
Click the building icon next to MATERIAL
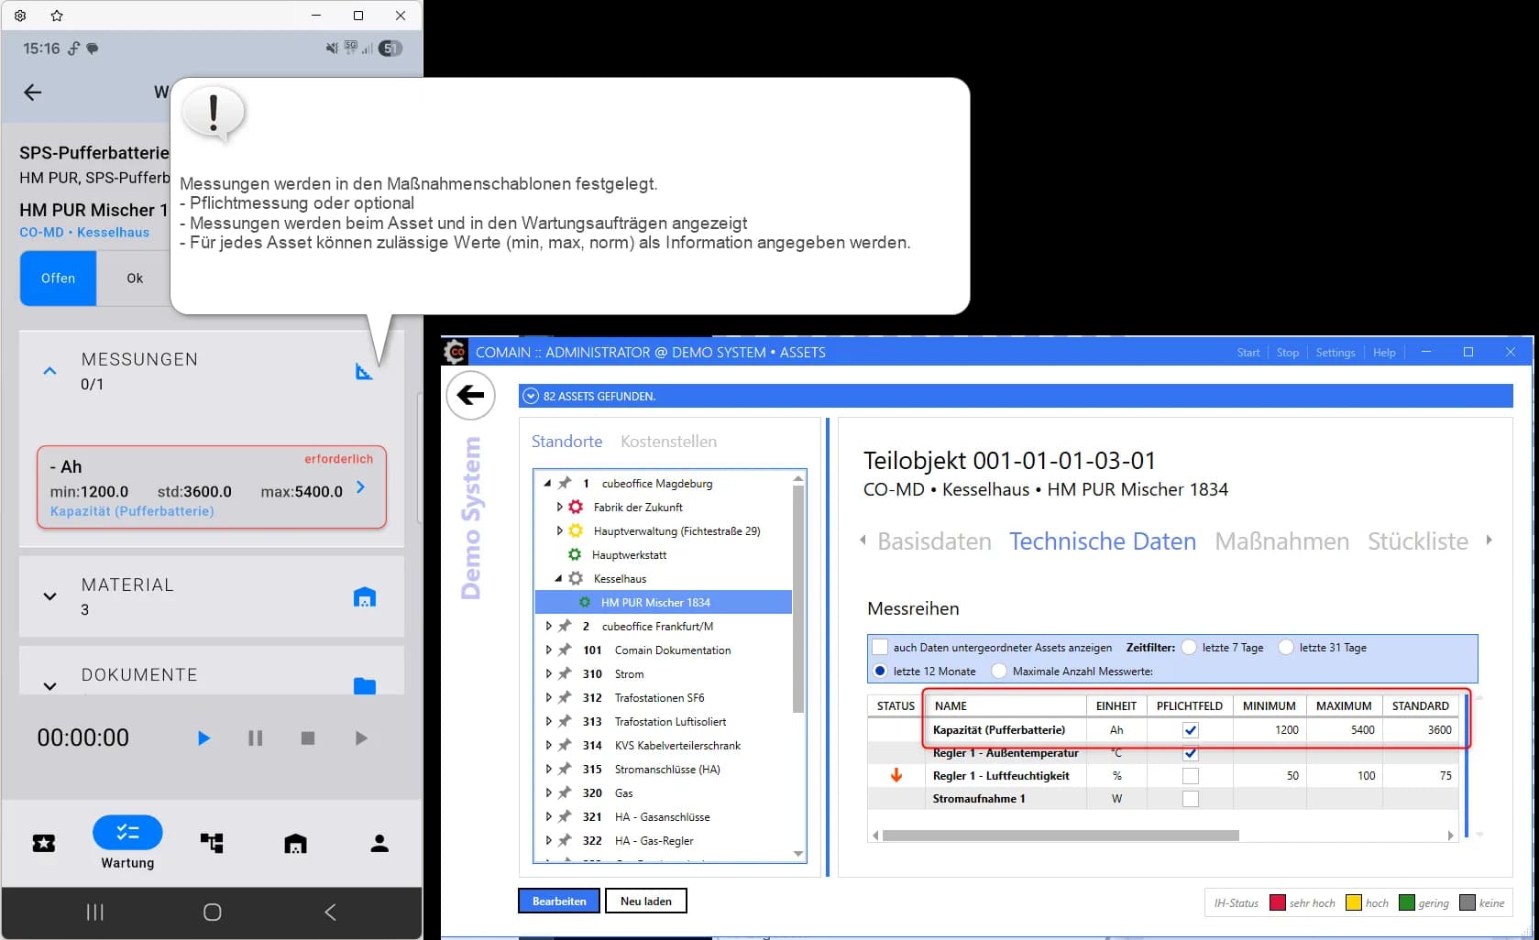tap(365, 596)
